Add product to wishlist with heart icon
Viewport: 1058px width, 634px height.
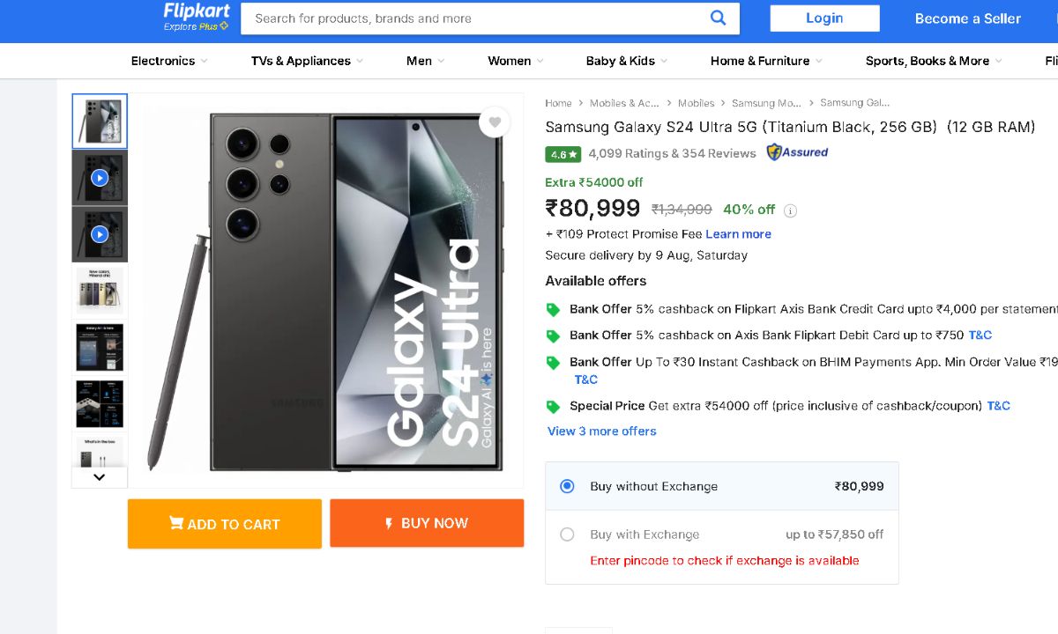[x=495, y=122]
